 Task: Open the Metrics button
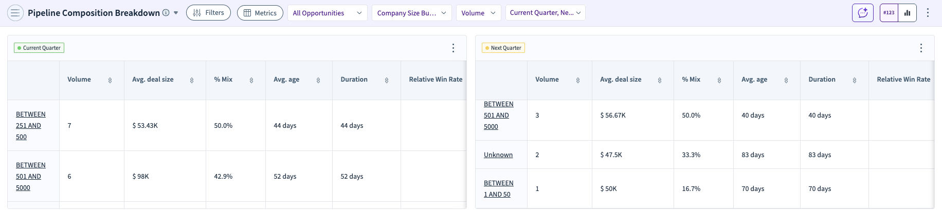pos(260,13)
